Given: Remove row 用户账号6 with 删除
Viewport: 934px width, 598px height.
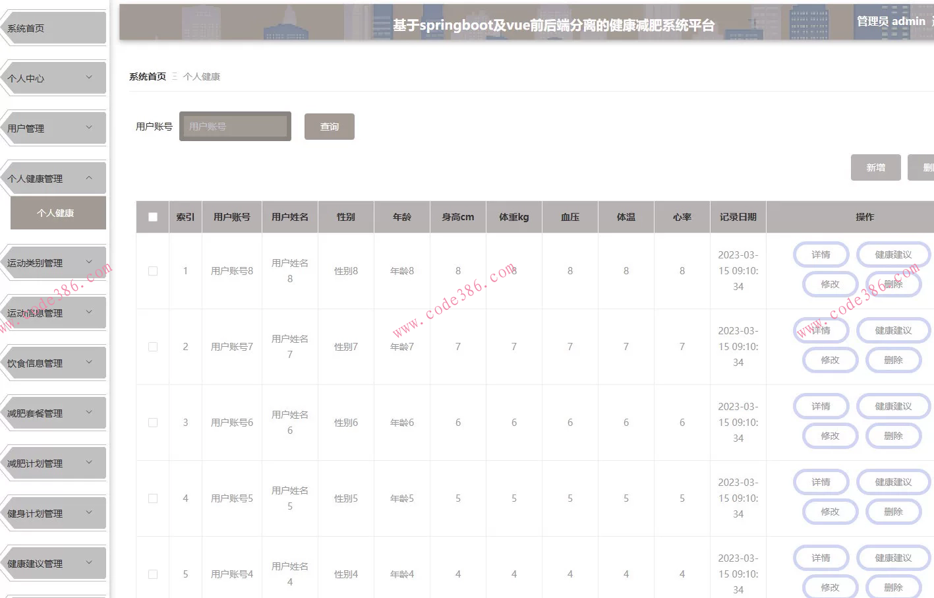Looking at the screenshot, I should 893,436.
